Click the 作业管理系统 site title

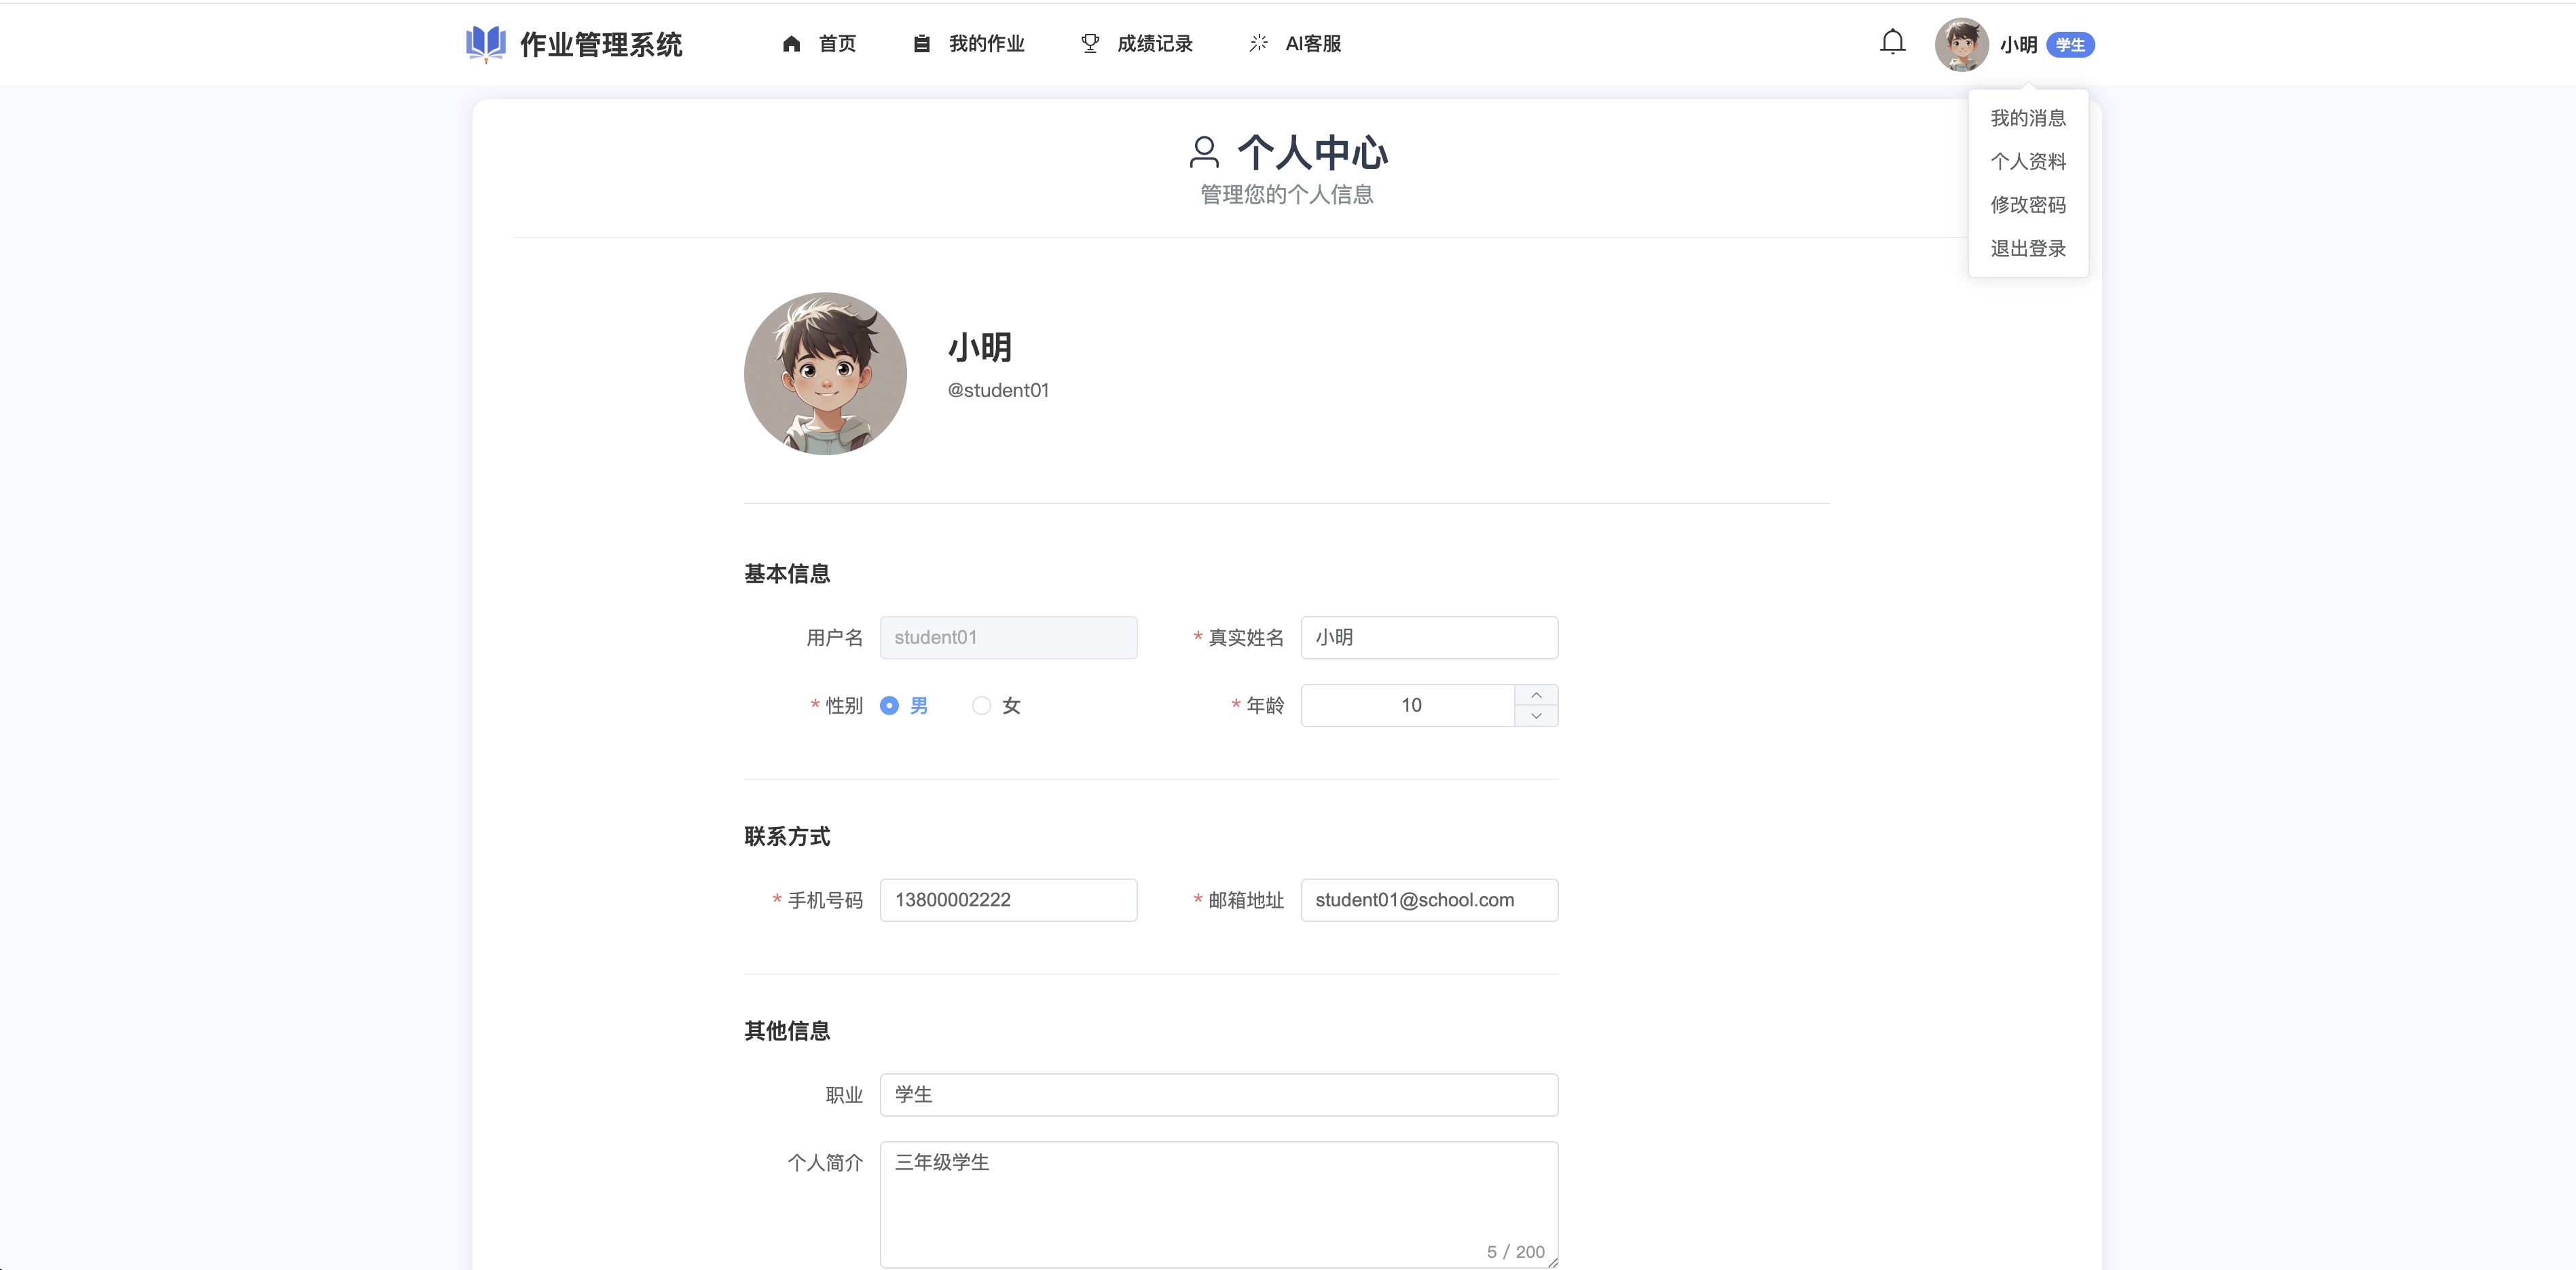pos(601,44)
